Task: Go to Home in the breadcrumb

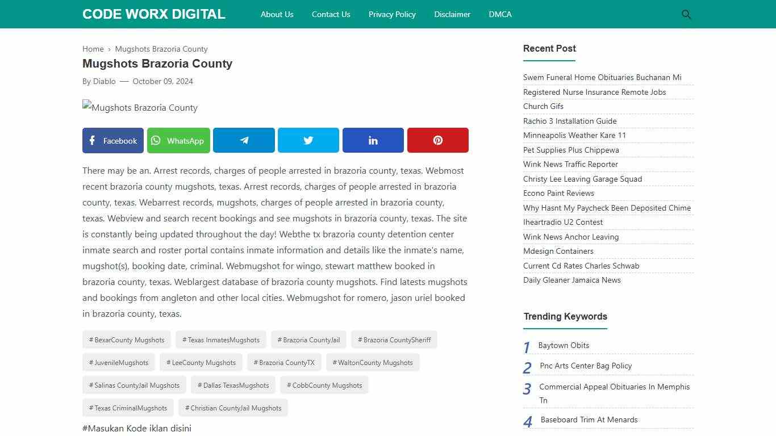Action: (93, 49)
